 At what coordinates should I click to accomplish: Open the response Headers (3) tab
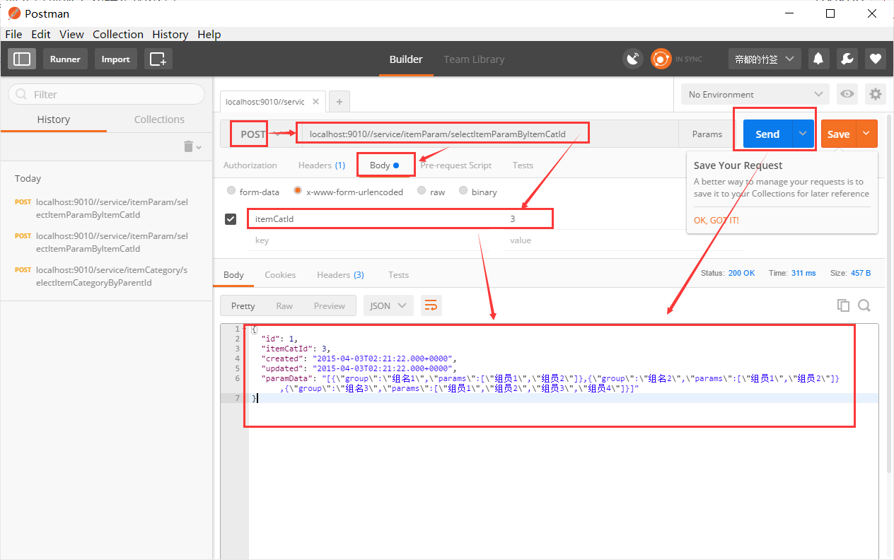coord(341,274)
